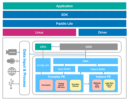The image size is (129, 101).
Task: Click the Paddle Lite layer
Action: (64, 23)
